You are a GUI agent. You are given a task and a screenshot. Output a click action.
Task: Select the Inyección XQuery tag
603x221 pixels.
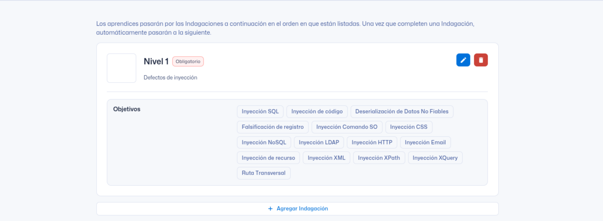click(x=435, y=158)
